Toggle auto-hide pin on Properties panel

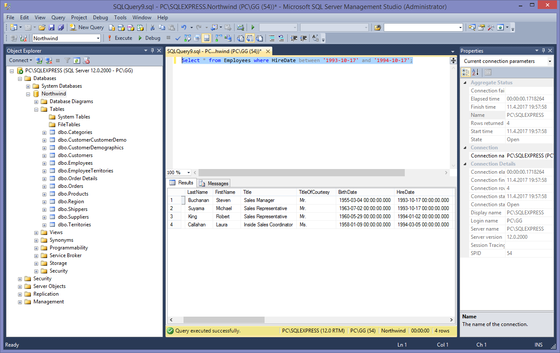tap(544, 50)
